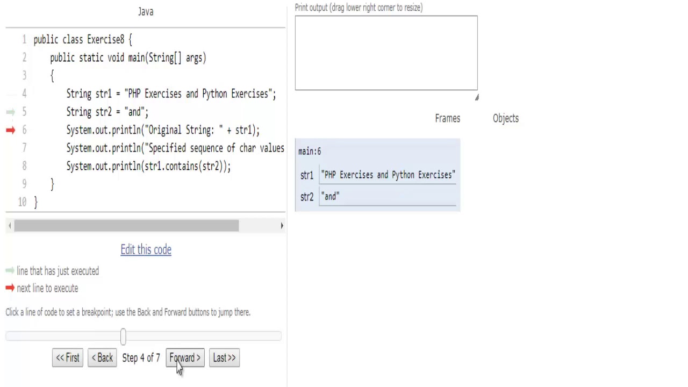Select the main:6 stack frame
The width and height of the screenshot is (688, 387).
310,152
